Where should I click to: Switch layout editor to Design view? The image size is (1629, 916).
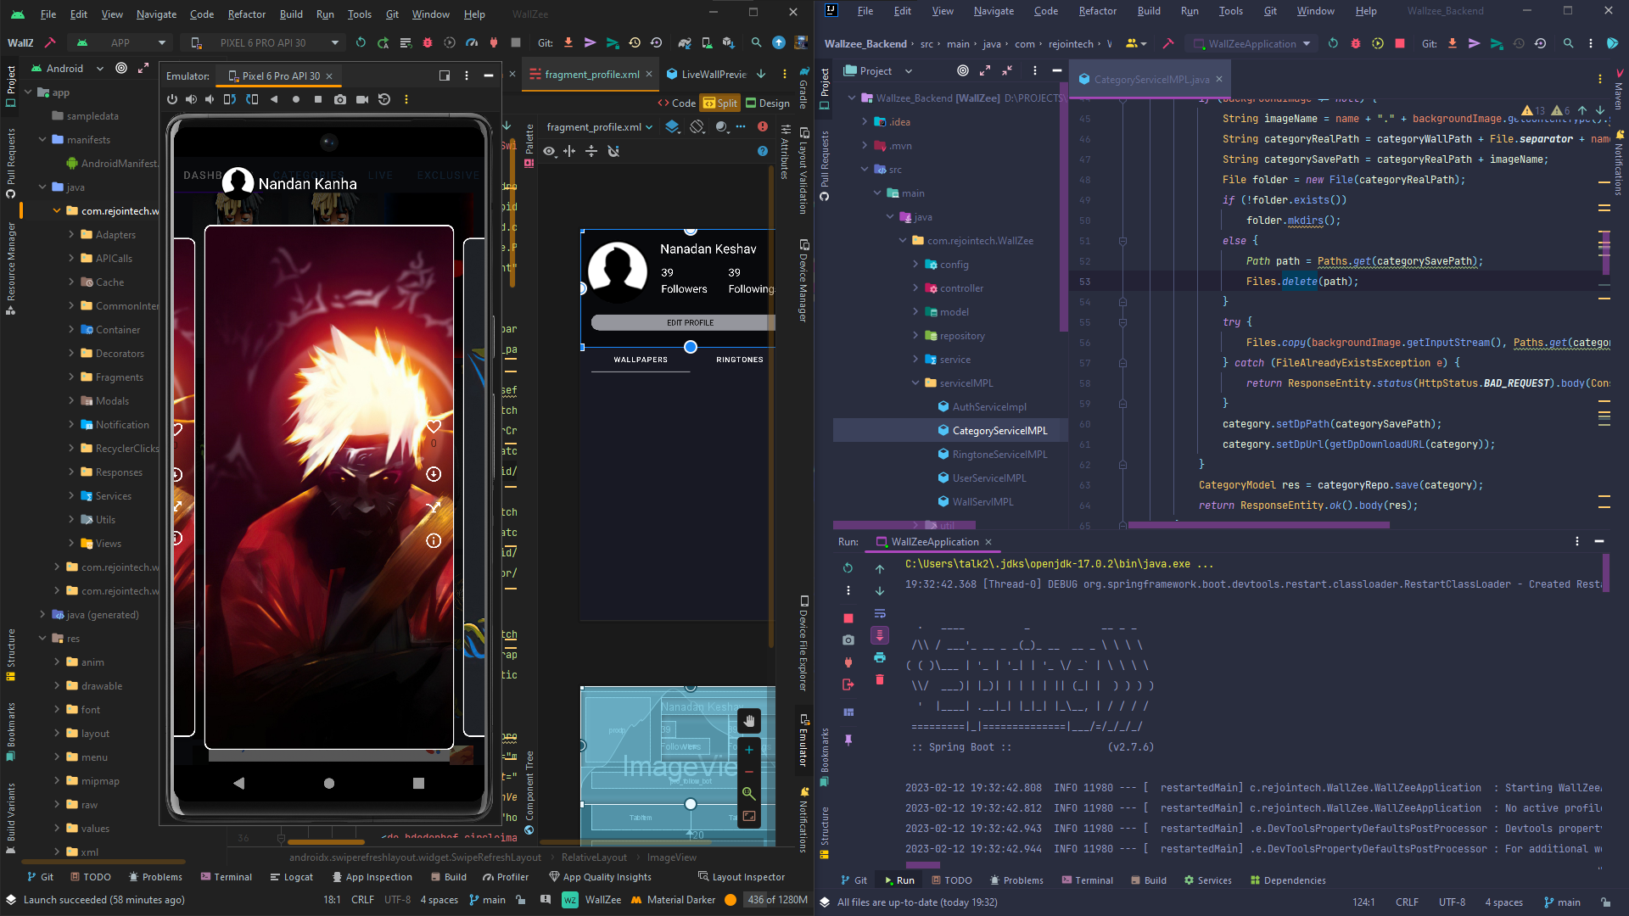point(769,103)
